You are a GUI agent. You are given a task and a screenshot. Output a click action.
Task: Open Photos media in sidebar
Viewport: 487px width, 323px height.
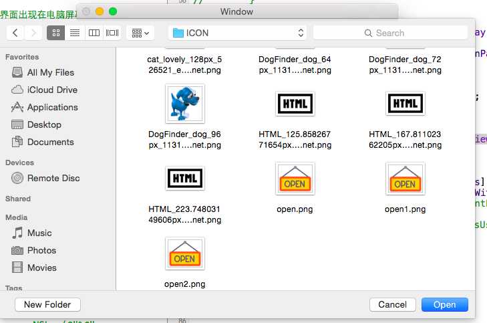click(x=34, y=250)
